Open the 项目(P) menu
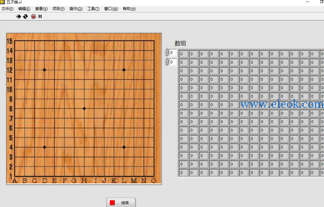The image size is (324, 207). (58, 9)
